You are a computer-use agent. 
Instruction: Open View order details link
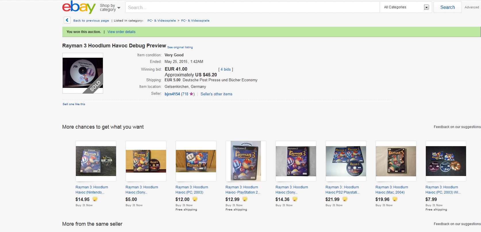[121, 32]
